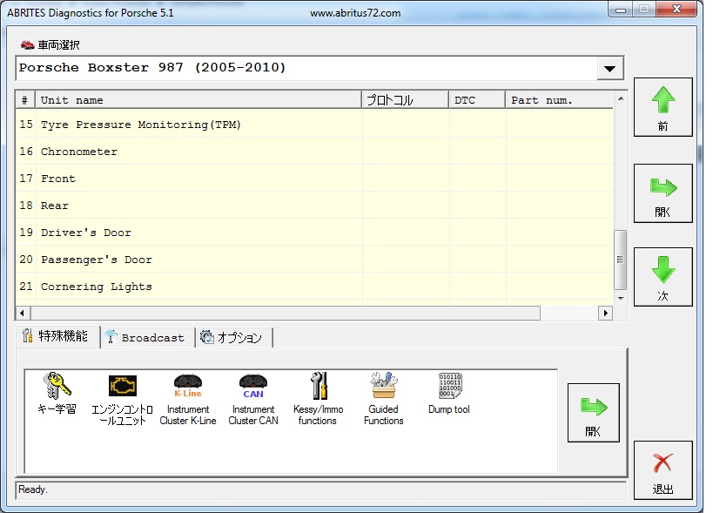The width and height of the screenshot is (713, 513).
Task: Click the 前 (previous) green up-arrow button
Action: (x=663, y=107)
